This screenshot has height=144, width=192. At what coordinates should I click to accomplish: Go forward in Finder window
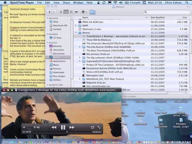(54, 12)
